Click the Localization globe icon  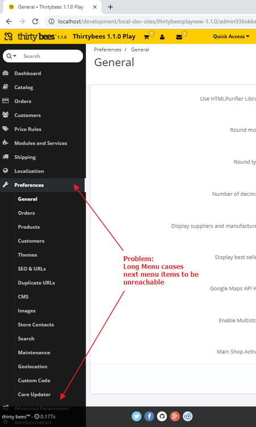(6, 170)
